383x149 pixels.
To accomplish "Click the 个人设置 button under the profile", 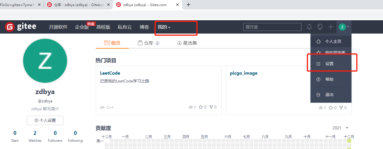I will pos(45,120).
